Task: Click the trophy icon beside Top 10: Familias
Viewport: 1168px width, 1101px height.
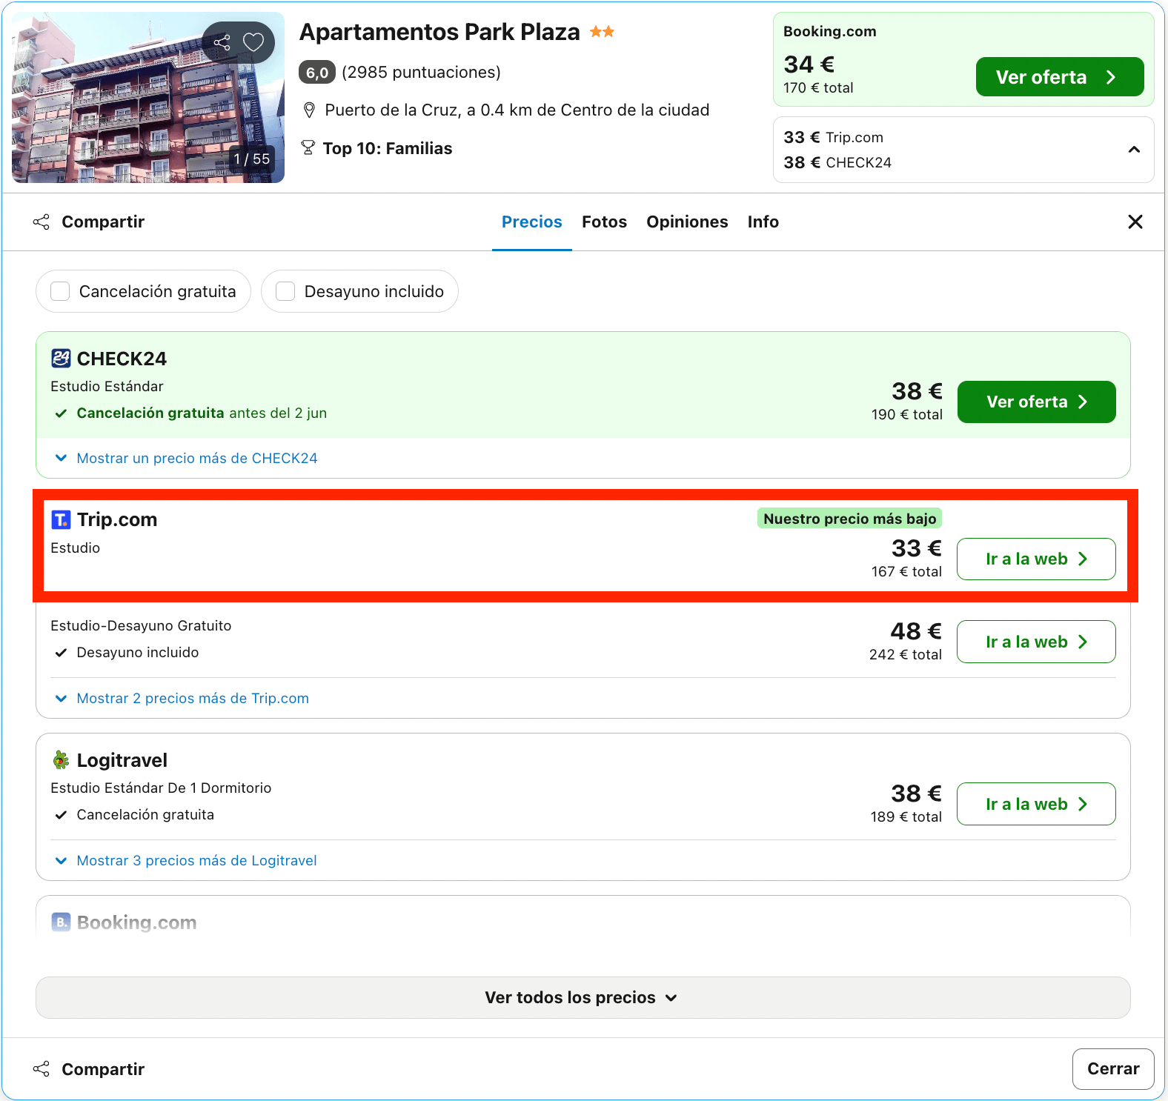Action: tap(308, 148)
